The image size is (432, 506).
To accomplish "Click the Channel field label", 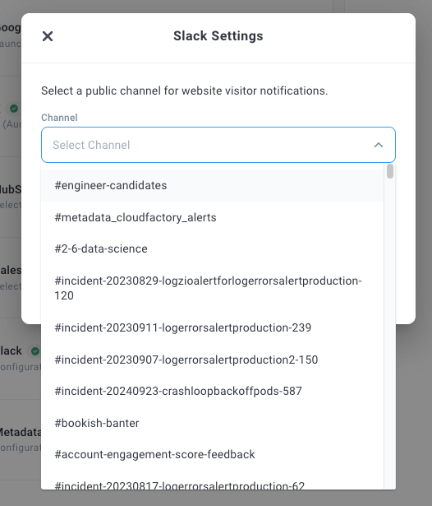I will [59, 118].
